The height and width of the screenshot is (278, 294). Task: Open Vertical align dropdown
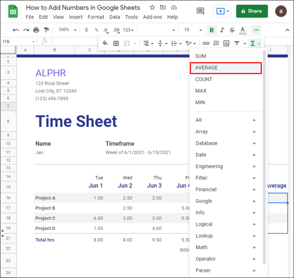coord(162,43)
